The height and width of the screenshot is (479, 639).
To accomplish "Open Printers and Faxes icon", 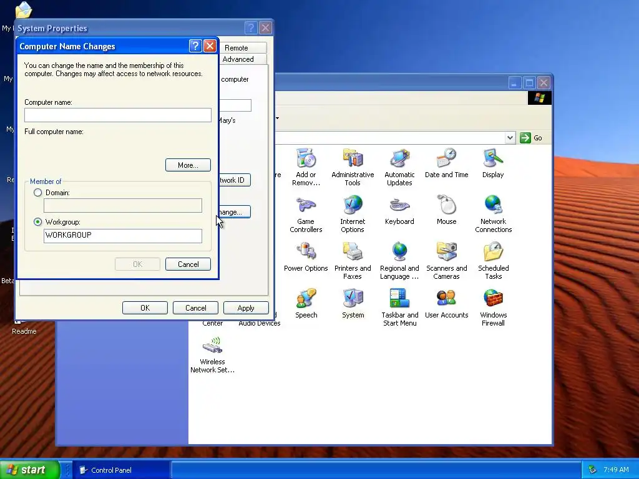I will coord(353,261).
